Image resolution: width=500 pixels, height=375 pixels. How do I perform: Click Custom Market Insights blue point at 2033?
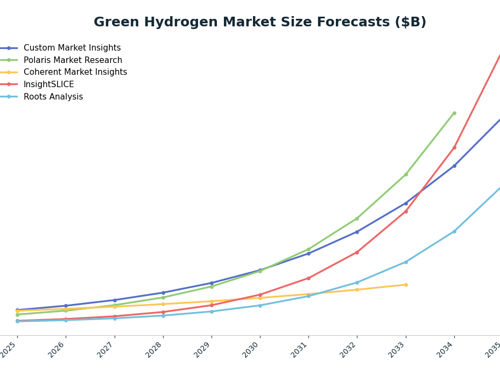tap(406, 203)
